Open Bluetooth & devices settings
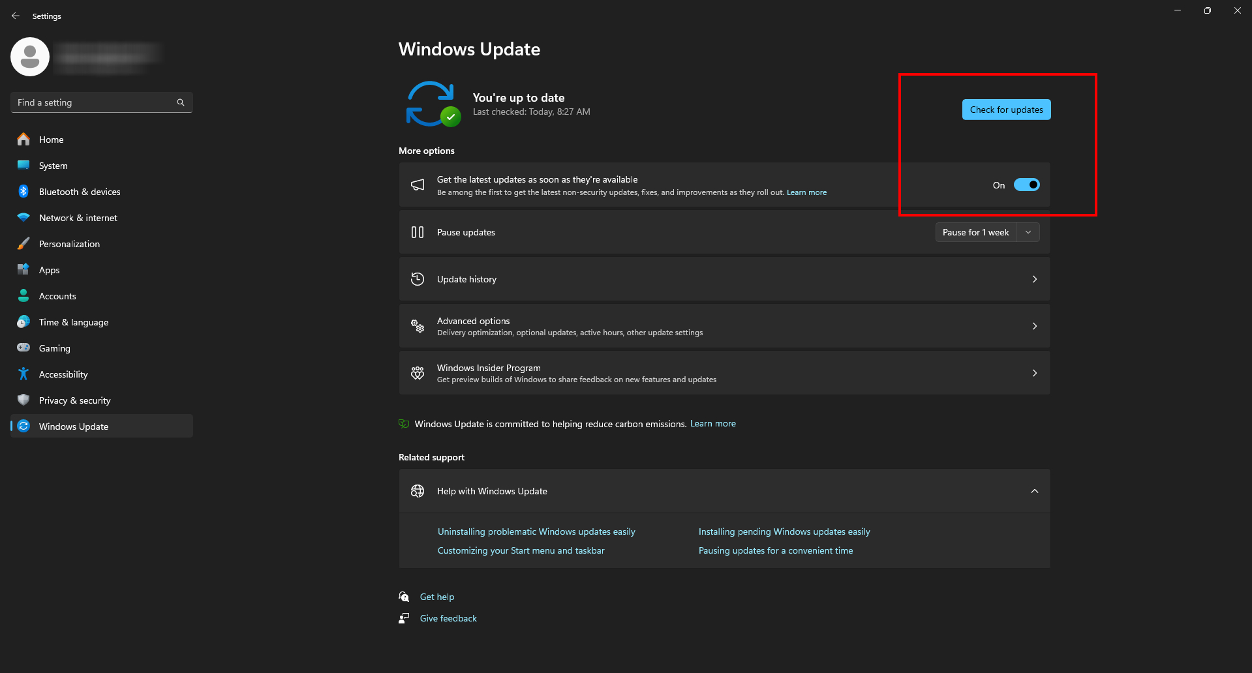 click(x=102, y=192)
